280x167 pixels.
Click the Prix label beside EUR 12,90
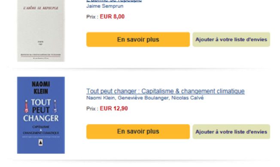[x=92, y=109]
